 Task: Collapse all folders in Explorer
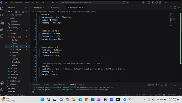click(23, 12)
